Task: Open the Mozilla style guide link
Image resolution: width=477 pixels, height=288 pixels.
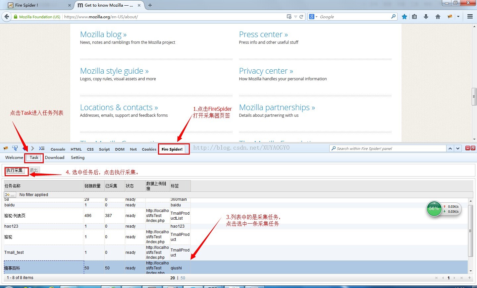Action: [114, 71]
